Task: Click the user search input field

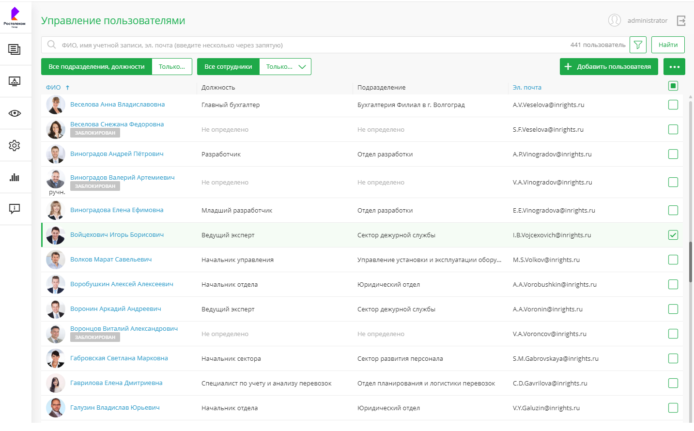Action: 310,45
